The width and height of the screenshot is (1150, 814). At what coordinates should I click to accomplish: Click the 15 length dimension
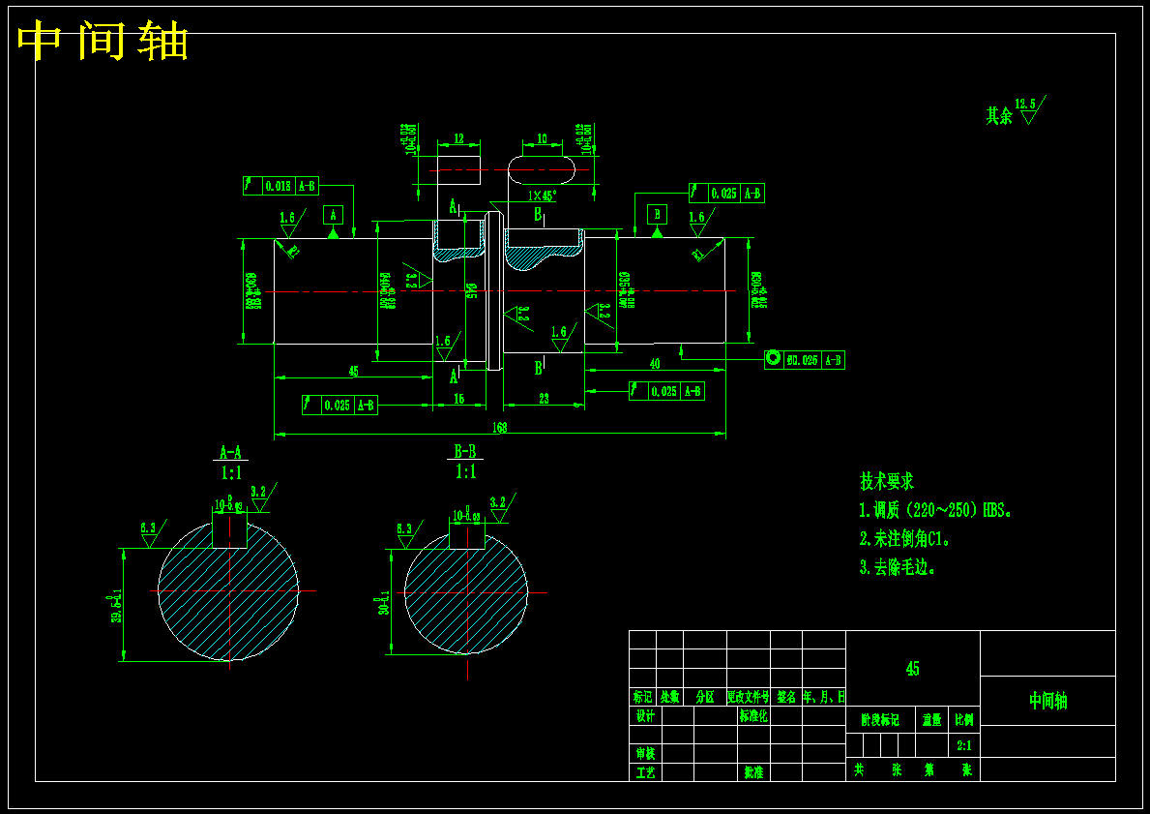459,399
